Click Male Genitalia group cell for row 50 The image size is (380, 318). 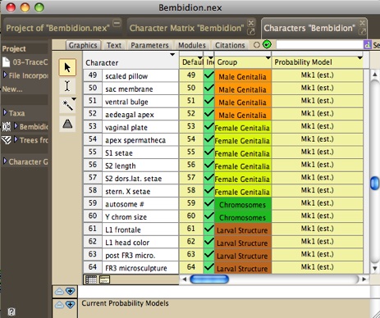tap(243, 89)
